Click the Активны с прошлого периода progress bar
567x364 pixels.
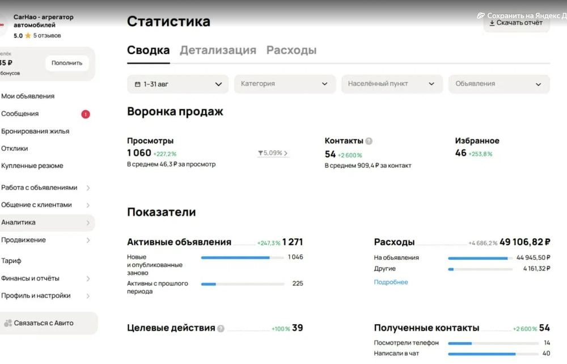point(242,284)
